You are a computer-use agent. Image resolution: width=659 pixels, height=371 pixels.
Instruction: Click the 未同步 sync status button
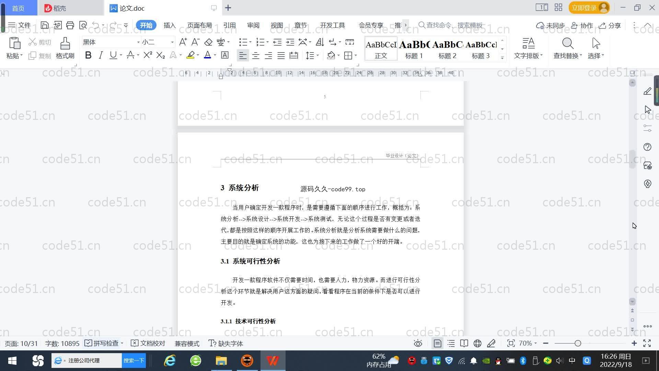[x=550, y=25]
